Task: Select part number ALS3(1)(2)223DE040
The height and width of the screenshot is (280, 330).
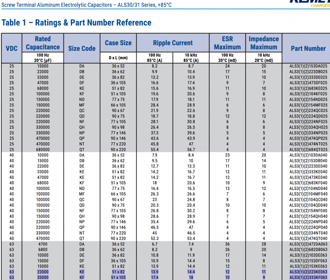Action: tap(309, 166)
